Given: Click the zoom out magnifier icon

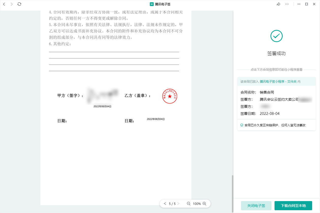Looking at the screenshot, I should 188,204.
